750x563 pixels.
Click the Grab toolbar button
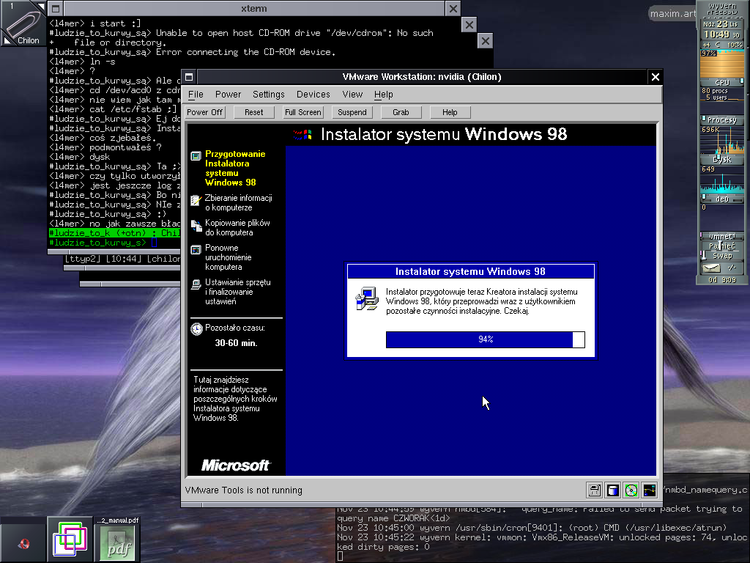pyautogui.click(x=401, y=112)
